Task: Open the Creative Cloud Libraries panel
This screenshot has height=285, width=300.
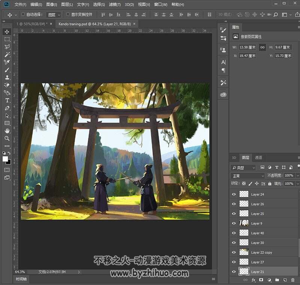Action: [223, 94]
